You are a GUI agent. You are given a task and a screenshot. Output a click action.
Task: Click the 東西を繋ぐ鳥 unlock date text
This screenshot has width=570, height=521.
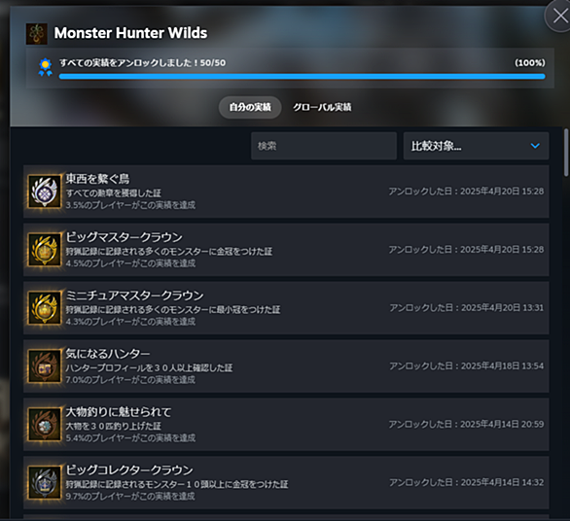[466, 191]
